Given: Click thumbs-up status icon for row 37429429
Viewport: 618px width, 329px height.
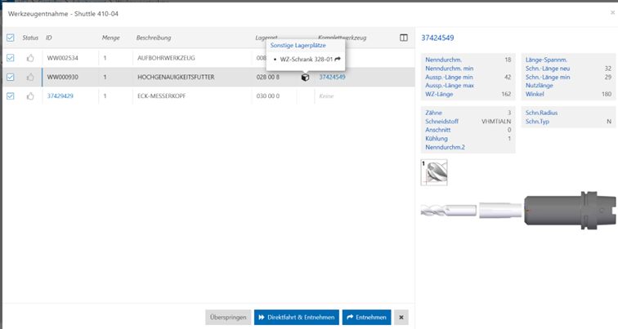Looking at the screenshot, I should tap(31, 96).
